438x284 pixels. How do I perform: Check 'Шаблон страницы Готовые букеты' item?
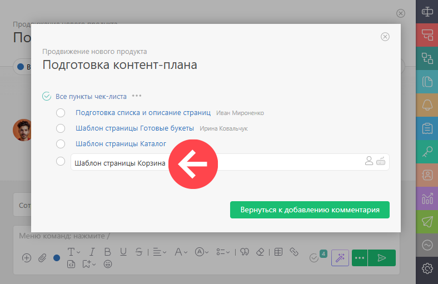61,128
